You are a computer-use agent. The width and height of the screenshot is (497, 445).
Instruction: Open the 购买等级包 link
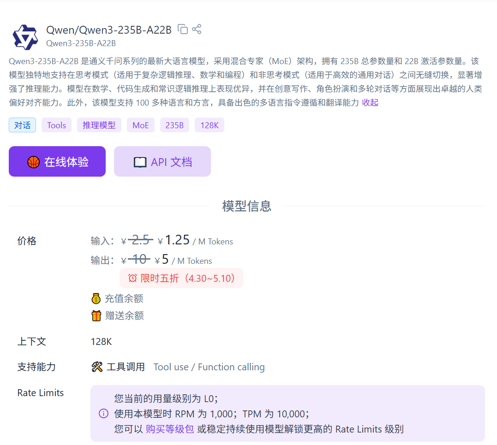click(169, 428)
